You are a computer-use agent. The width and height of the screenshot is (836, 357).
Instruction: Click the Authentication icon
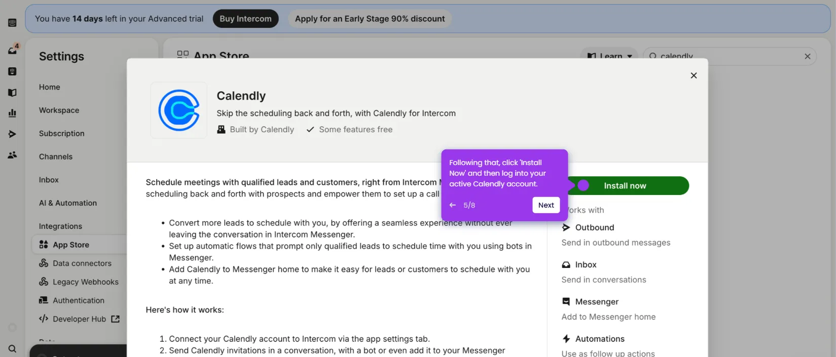pos(44,300)
